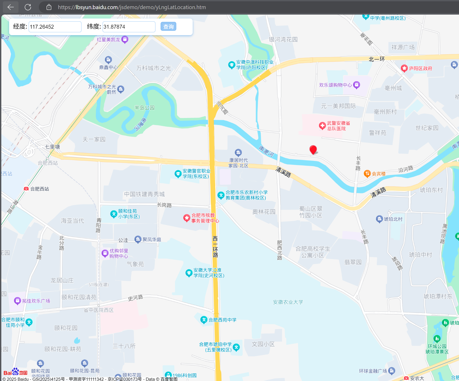Click the 安徽大学江淮学院 school icon
This screenshot has height=381, width=459.
tap(189, 273)
